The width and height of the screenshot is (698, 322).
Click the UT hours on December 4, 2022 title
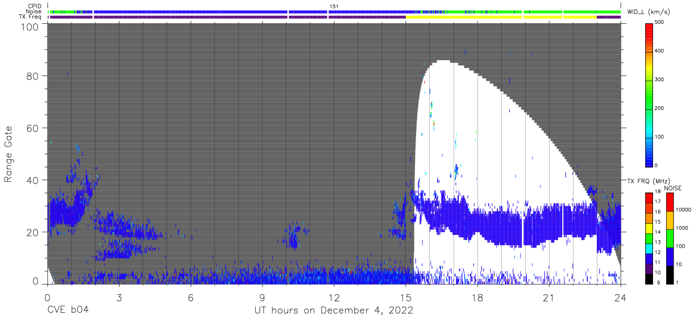coord(333,310)
